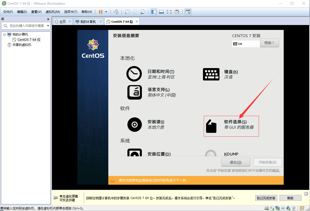Image resolution: width=310 pixels, height=211 pixels.
Task: Open the 编辑(E) menu
Action: 22,12
